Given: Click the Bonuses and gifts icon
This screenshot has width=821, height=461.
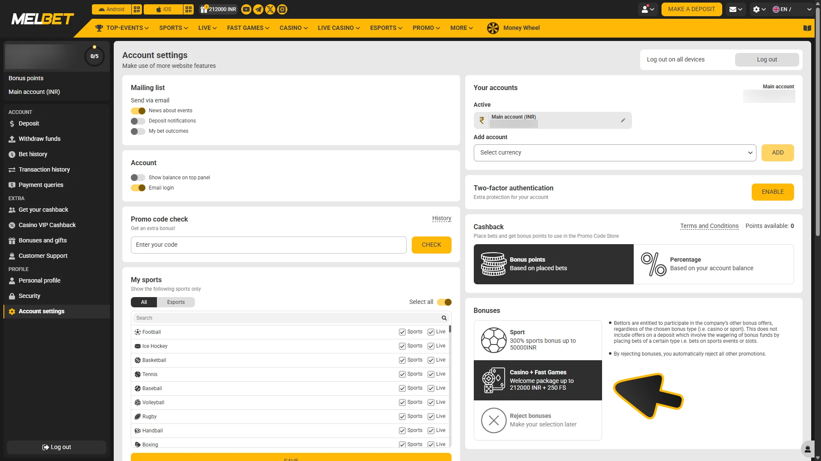Looking at the screenshot, I should (12, 241).
